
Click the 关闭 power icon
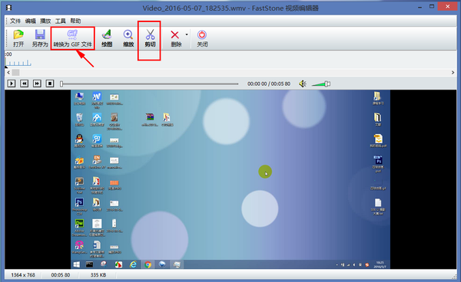point(202,38)
